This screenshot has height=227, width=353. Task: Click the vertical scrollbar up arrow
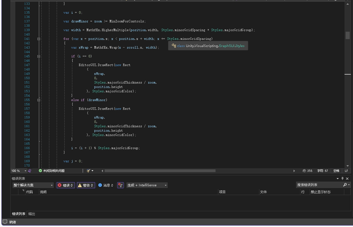pyautogui.click(x=348, y=4)
